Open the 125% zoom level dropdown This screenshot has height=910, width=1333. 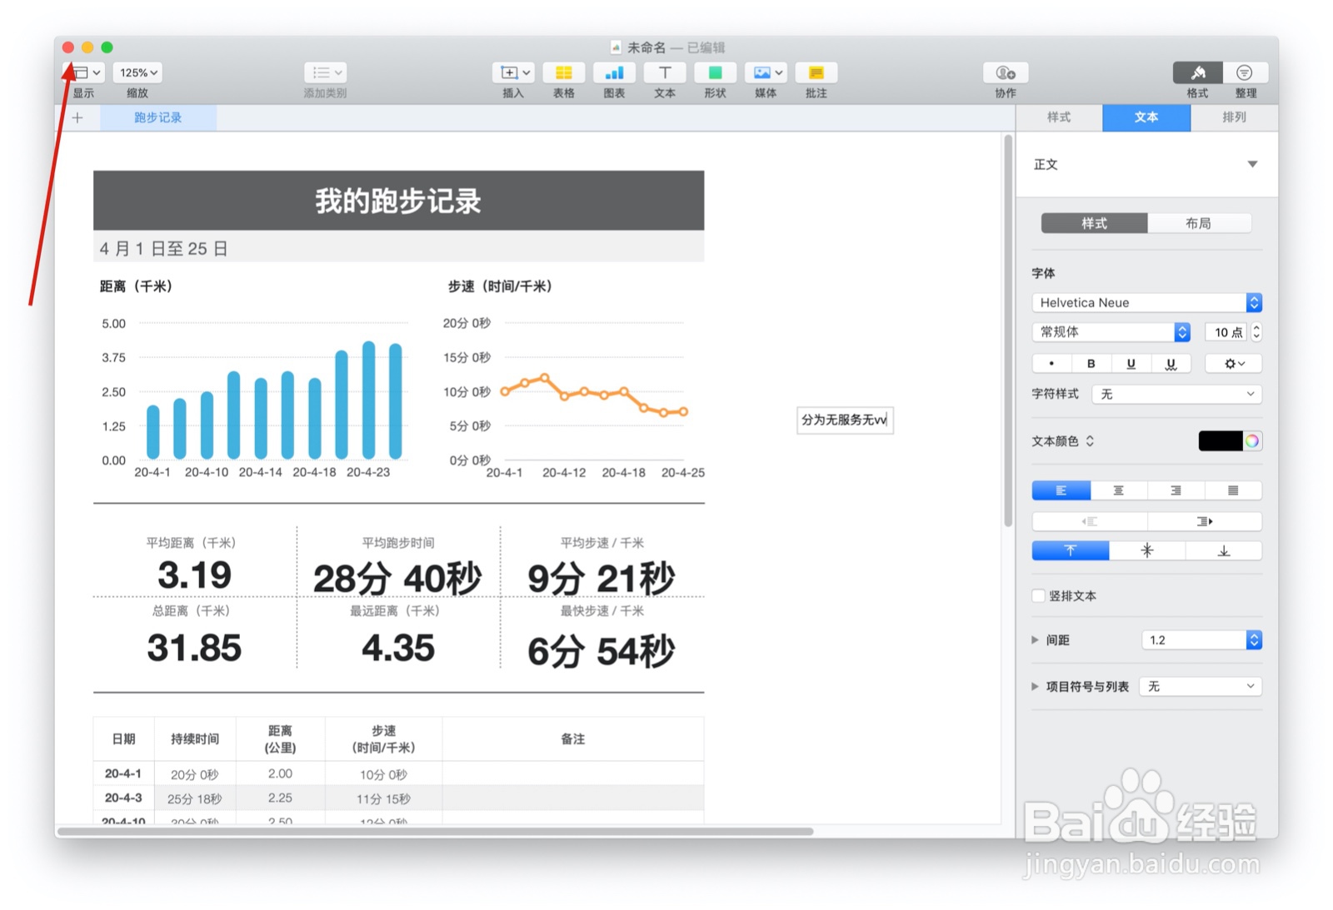pyautogui.click(x=137, y=72)
